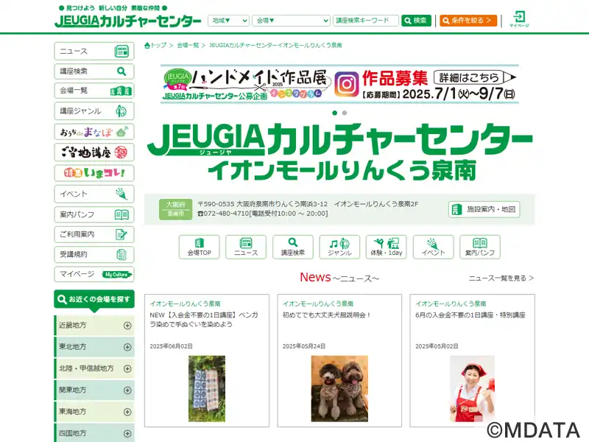Click ニュース一覧を見る link
This screenshot has height=442, width=589.
(x=501, y=278)
